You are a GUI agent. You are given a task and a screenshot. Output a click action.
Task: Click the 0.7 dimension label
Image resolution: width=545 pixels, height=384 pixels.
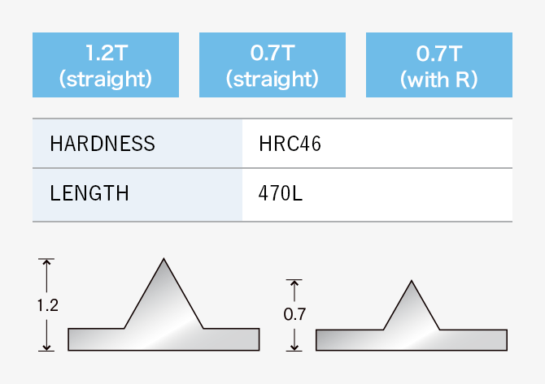(x=294, y=314)
